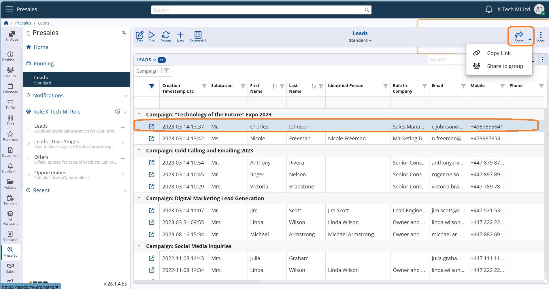
Task: Open Groups in left sidebar
Action: click(x=10, y=72)
